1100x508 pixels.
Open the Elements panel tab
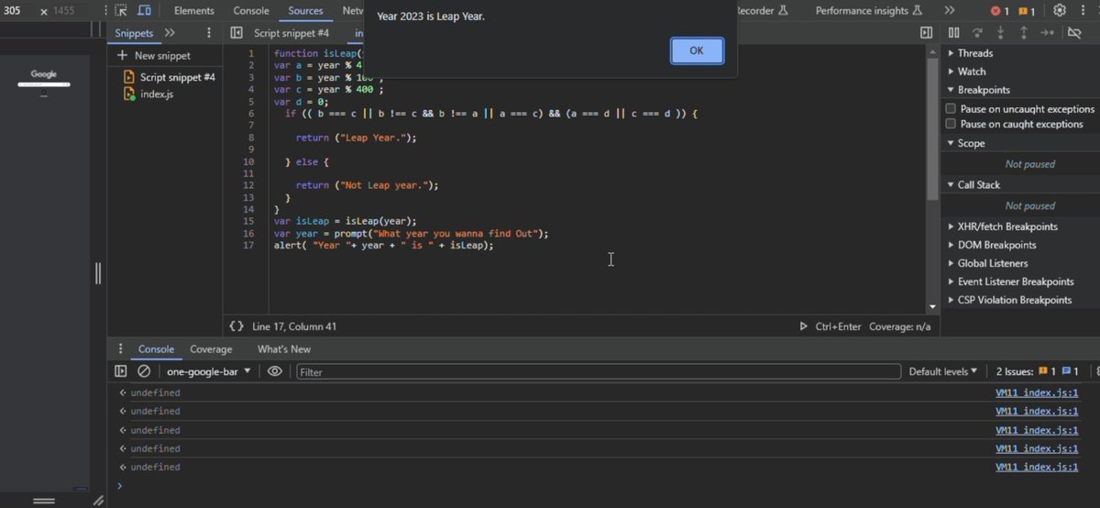click(194, 11)
